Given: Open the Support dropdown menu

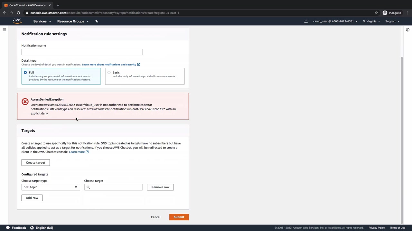Looking at the screenshot, I should [392, 21].
